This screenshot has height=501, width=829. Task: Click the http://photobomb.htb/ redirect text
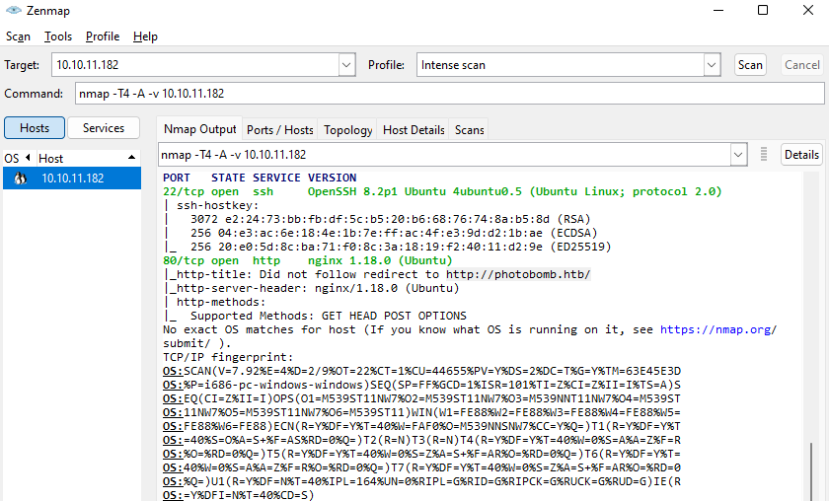(x=518, y=274)
